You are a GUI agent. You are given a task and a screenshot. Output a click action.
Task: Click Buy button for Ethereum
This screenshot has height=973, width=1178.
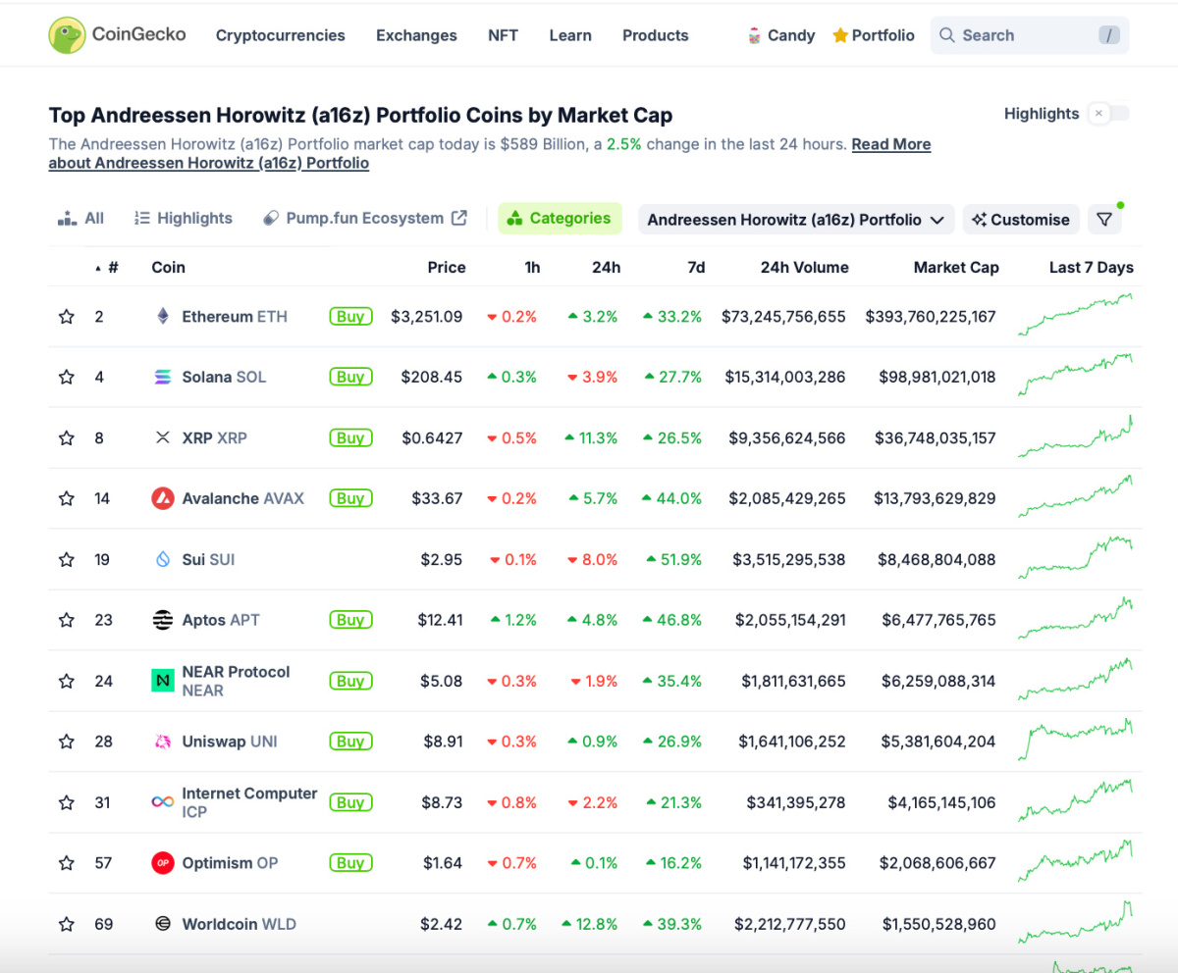coord(350,317)
